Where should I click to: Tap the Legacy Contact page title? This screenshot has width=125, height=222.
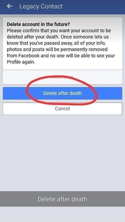tap(41, 7)
